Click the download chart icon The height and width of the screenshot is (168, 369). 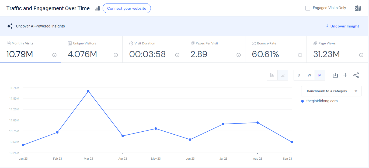point(335,75)
